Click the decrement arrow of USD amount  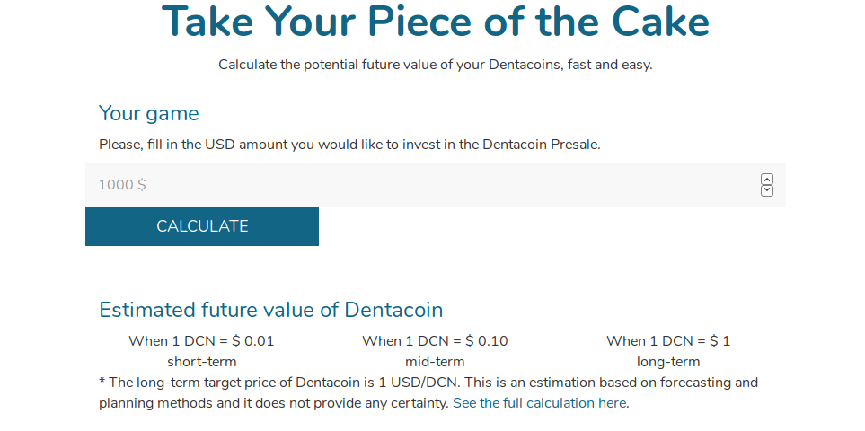pyautogui.click(x=767, y=190)
